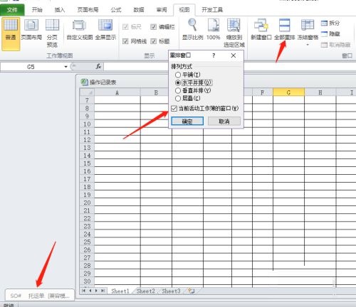Screen dimensions: 356x307
Task: Open the 公式 formulas tab
Action: click(116, 10)
